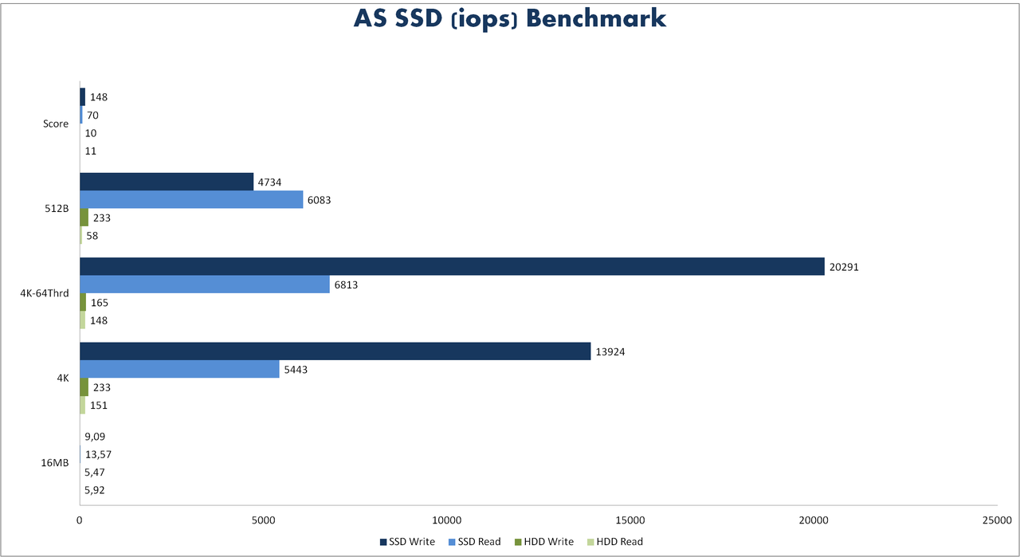Select the 4734 data label
Screen dimensions: 1020x557
(269, 182)
